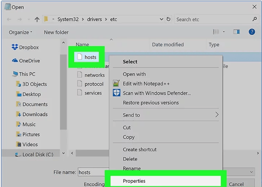The width and height of the screenshot is (262, 187).
Task: Open OneDrive in the navigation pane
Action: (26, 61)
